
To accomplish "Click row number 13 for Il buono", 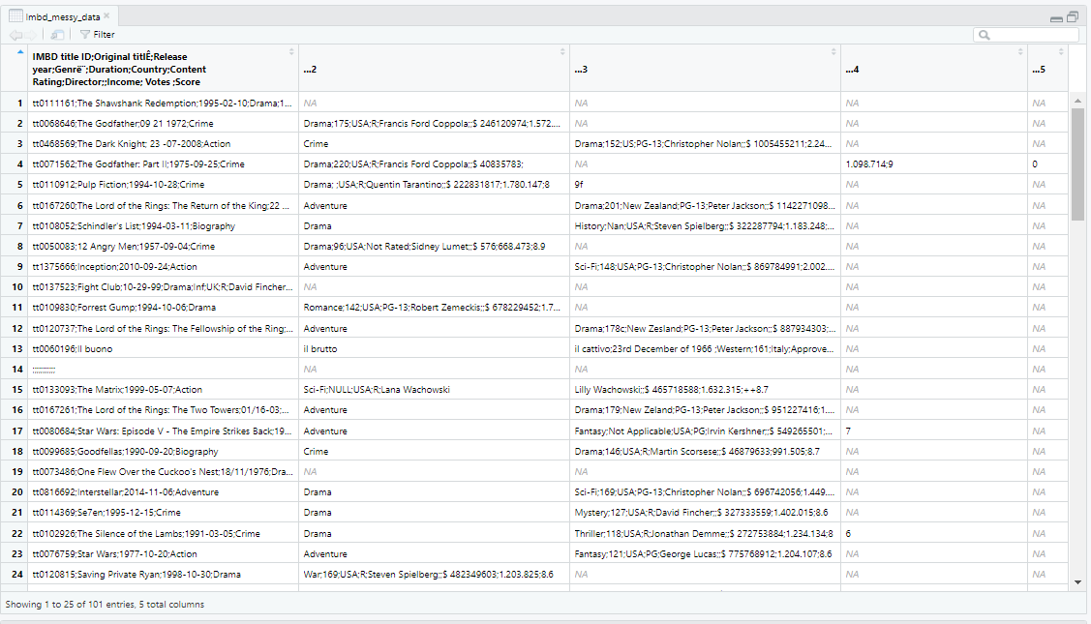I will tap(17, 348).
